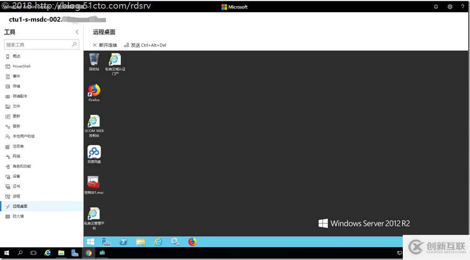Click the 注册表 registry icon
This screenshot has width=470, height=260.
pyautogui.click(x=8, y=146)
